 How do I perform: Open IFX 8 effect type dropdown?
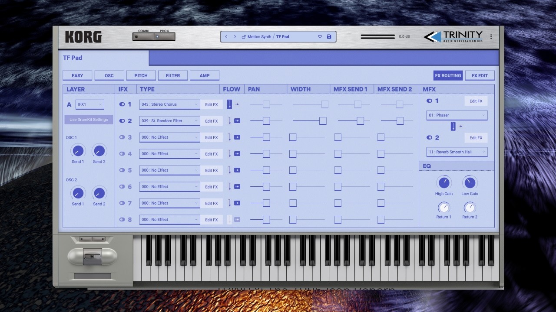169,220
